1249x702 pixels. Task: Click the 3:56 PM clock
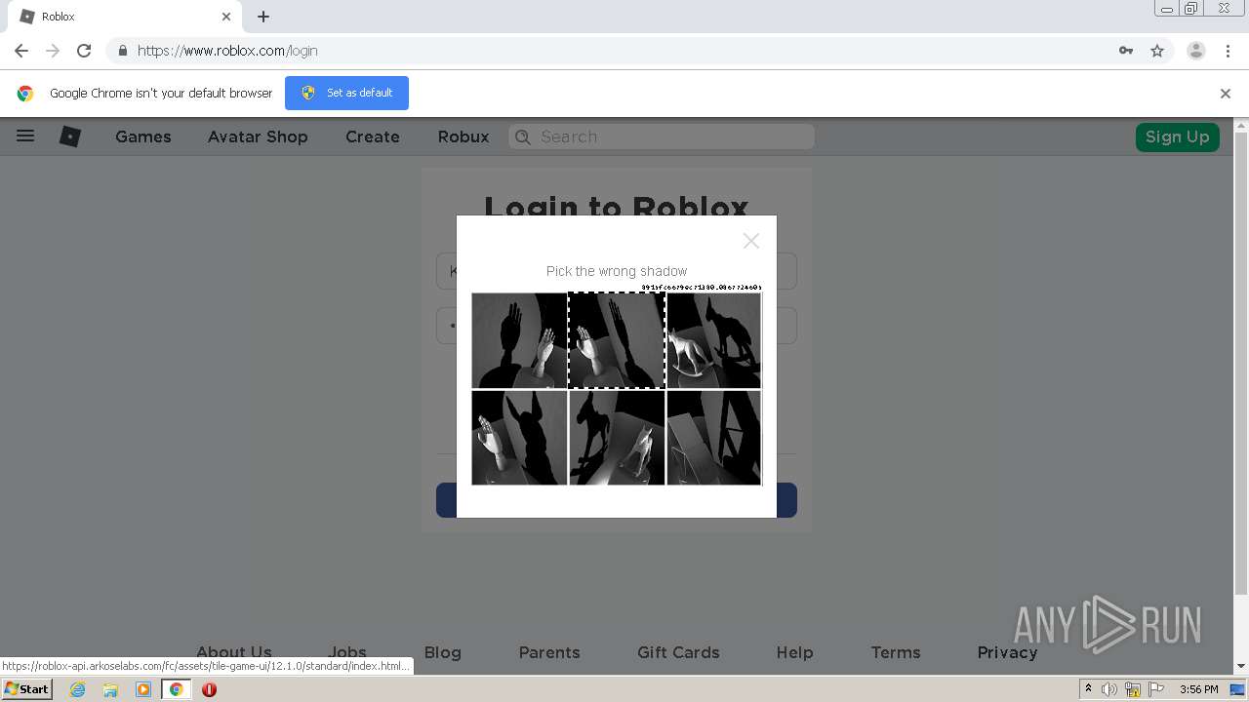click(1198, 689)
